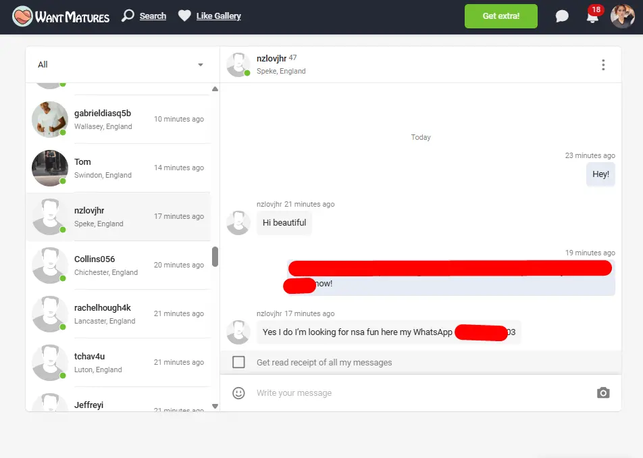
Task: Open Collins056 conversation
Action: (118, 265)
